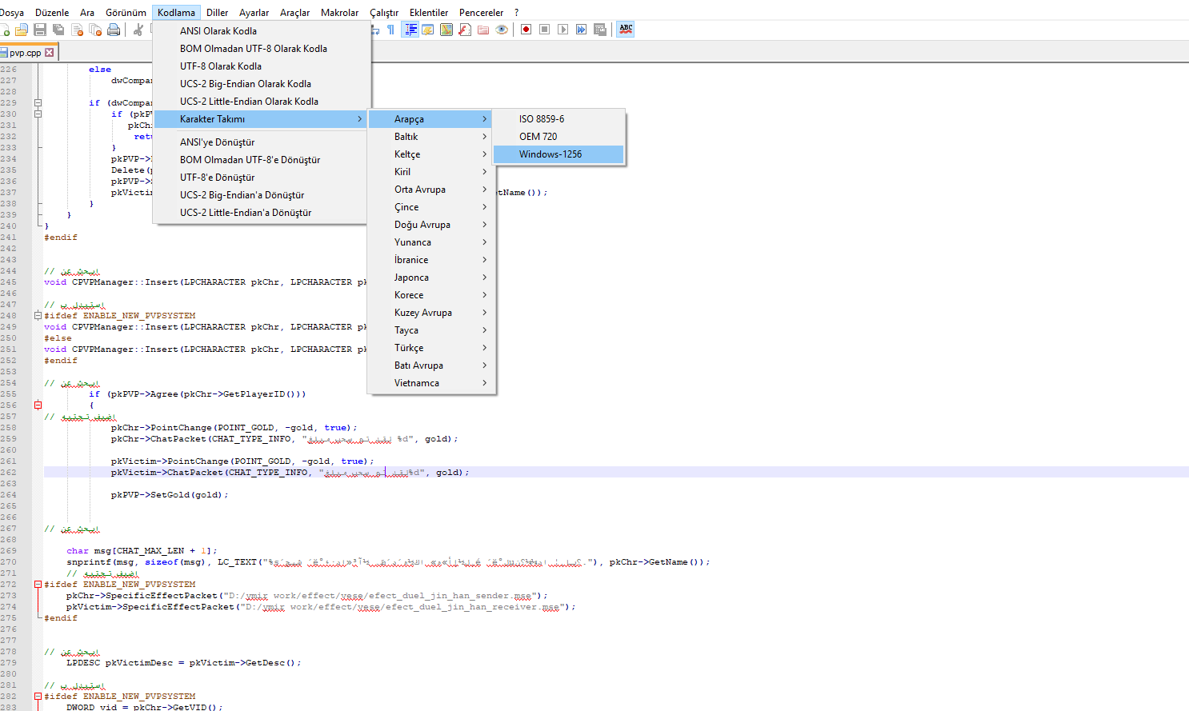Collapse the #ifdef fold on line 272
Viewport: 1189px width, 711px height.
[x=38, y=585]
